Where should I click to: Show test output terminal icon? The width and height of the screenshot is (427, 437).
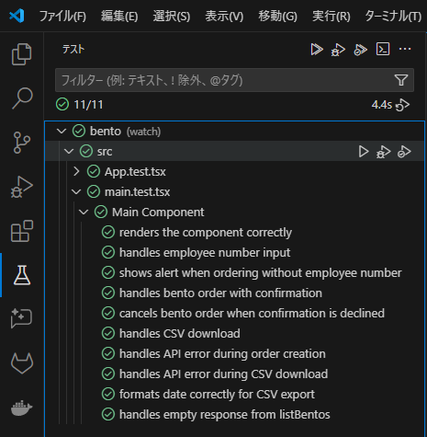(x=383, y=49)
